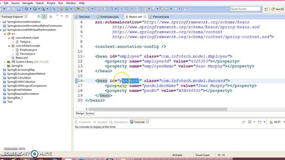Open the Help menu
This screenshot has width=285, height=160.
coord(82,3)
